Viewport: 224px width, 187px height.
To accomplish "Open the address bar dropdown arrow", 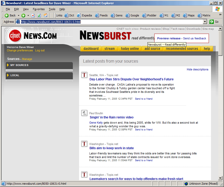I will [x=205, y=22].
